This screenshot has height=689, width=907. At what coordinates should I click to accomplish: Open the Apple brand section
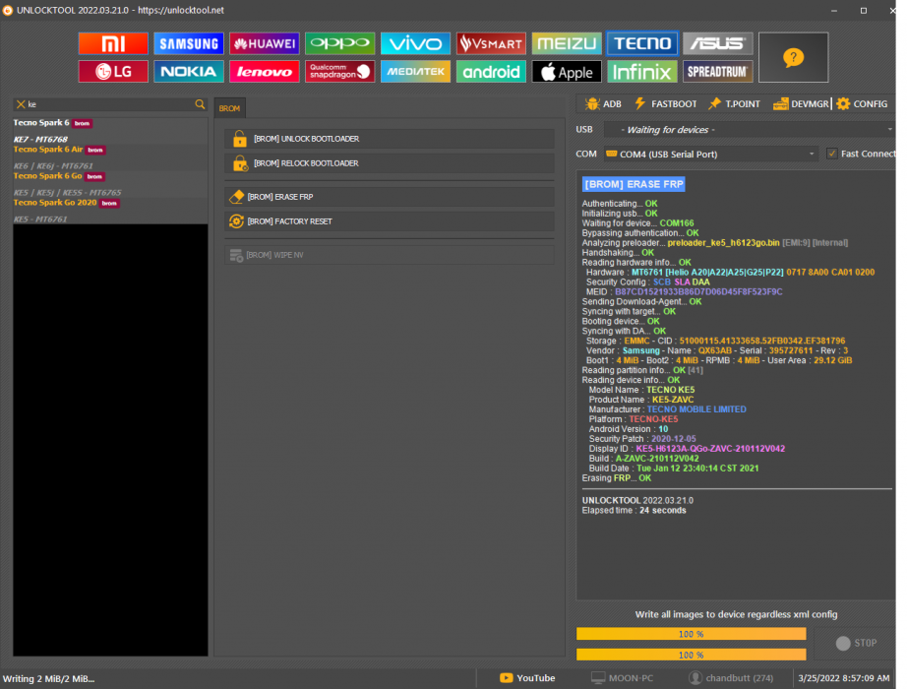point(567,72)
